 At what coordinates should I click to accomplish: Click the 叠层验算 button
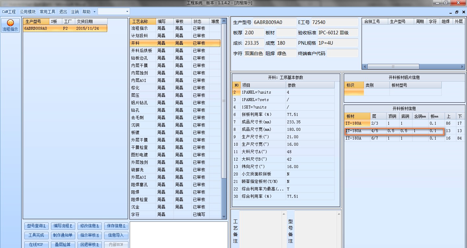(63, 244)
